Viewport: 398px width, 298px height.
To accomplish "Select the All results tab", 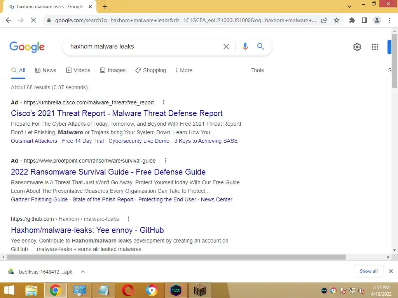I will (x=18, y=71).
